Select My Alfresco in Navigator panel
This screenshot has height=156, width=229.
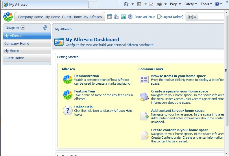[27, 36]
